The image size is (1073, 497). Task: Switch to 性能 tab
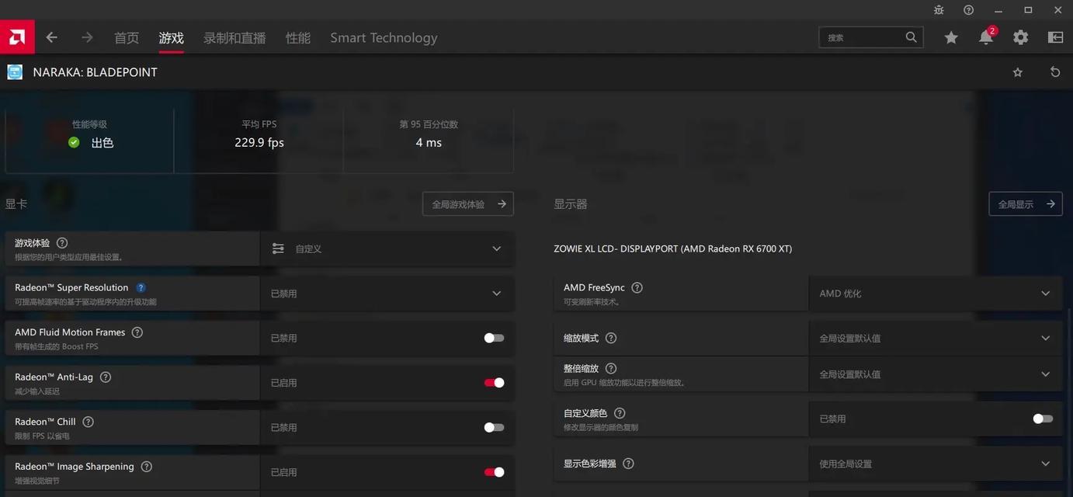(x=298, y=38)
